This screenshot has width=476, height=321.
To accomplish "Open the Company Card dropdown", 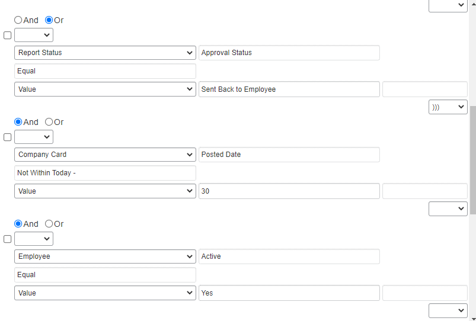I will (x=105, y=155).
